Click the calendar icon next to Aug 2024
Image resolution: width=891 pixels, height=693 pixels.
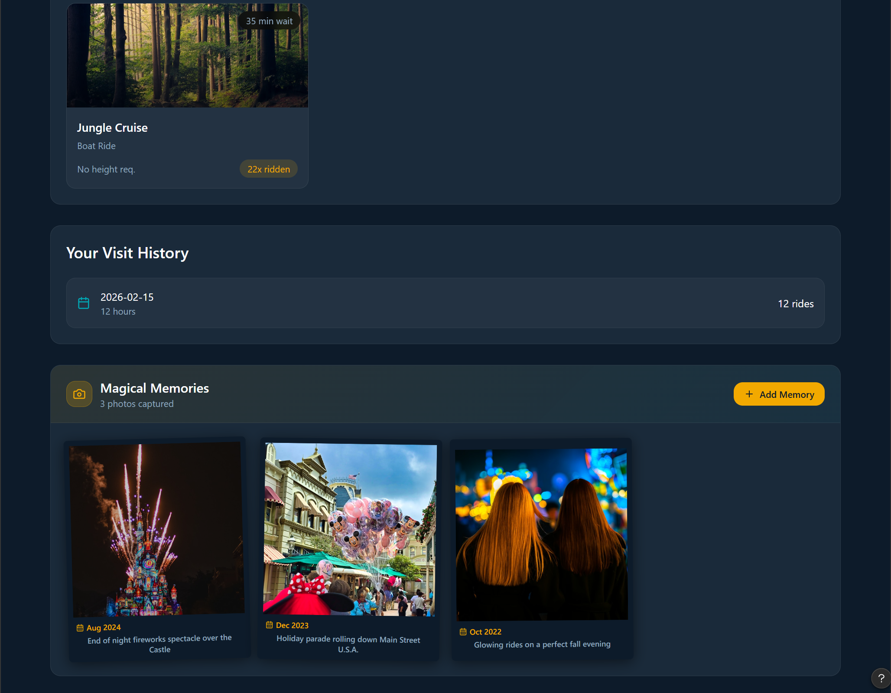click(80, 628)
